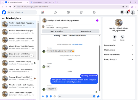Open the Monster conversation in the list
The height and width of the screenshot is (100, 138).
coord(18,86)
